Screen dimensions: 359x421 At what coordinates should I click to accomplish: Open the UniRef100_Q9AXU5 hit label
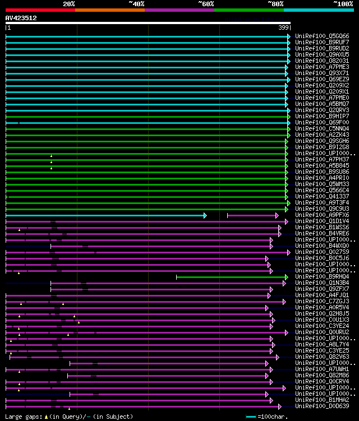(x=322, y=54)
